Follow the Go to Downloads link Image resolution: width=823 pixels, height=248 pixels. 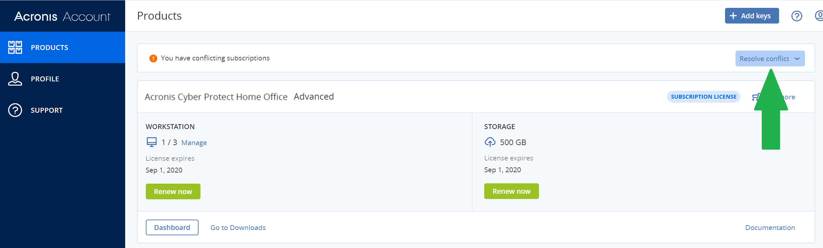[x=238, y=227]
